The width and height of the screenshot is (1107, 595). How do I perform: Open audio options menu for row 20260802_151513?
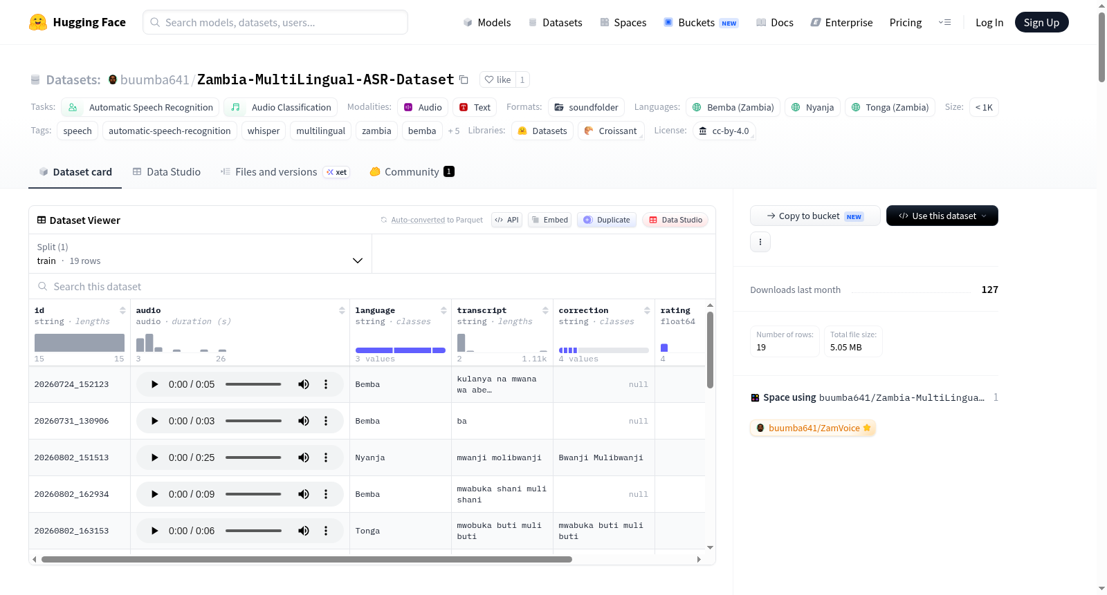pos(326,457)
